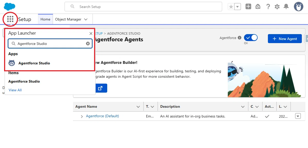This screenshot has width=308, height=148.
Task: Click the App Launcher search box
Action: coord(50,44)
